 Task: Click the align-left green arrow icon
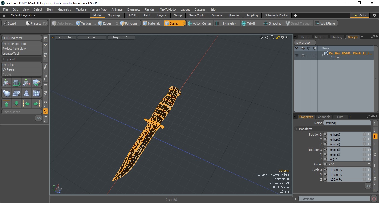27,104
